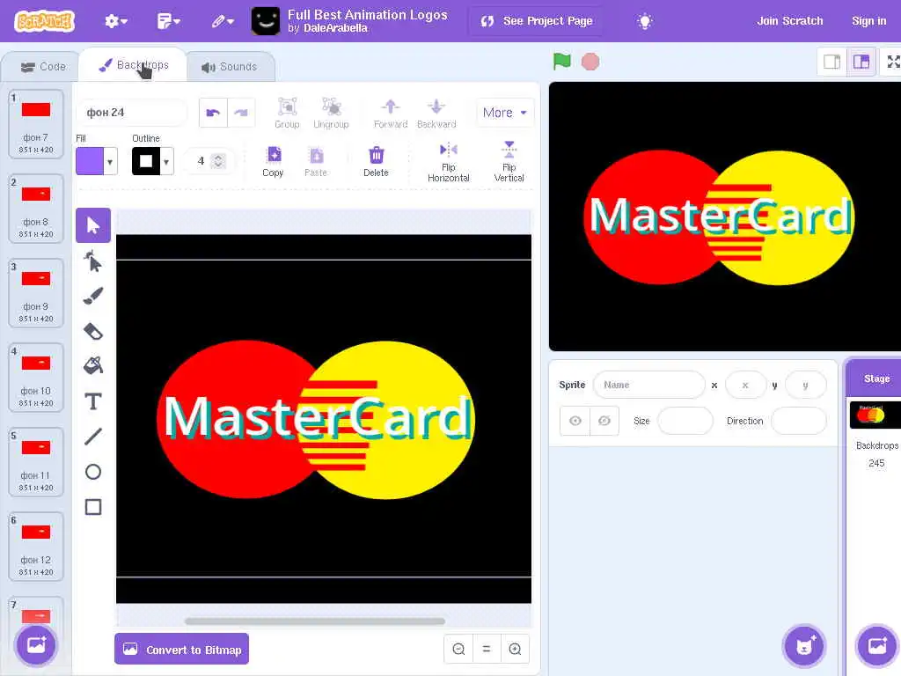Click the Group icon
Image resolution: width=901 pixels, height=676 pixels.
click(288, 114)
